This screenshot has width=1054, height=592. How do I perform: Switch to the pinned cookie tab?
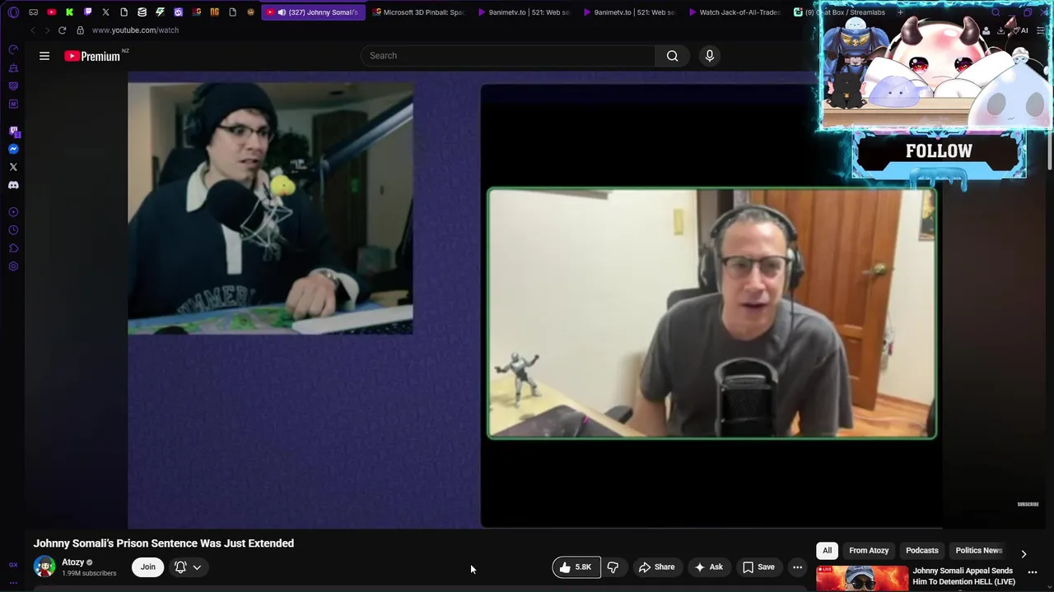click(250, 12)
